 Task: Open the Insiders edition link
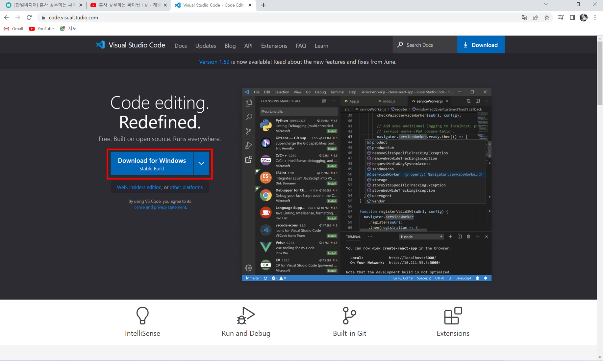pos(145,187)
